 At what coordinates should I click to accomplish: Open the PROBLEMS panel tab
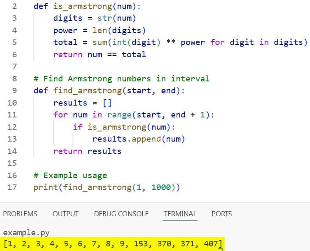coord(20,214)
